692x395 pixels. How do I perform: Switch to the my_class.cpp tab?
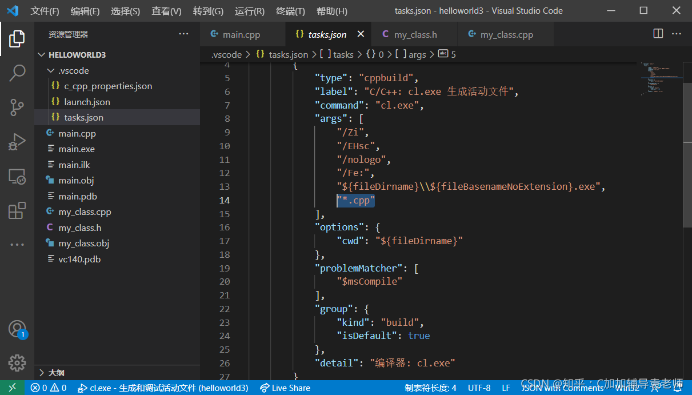505,34
